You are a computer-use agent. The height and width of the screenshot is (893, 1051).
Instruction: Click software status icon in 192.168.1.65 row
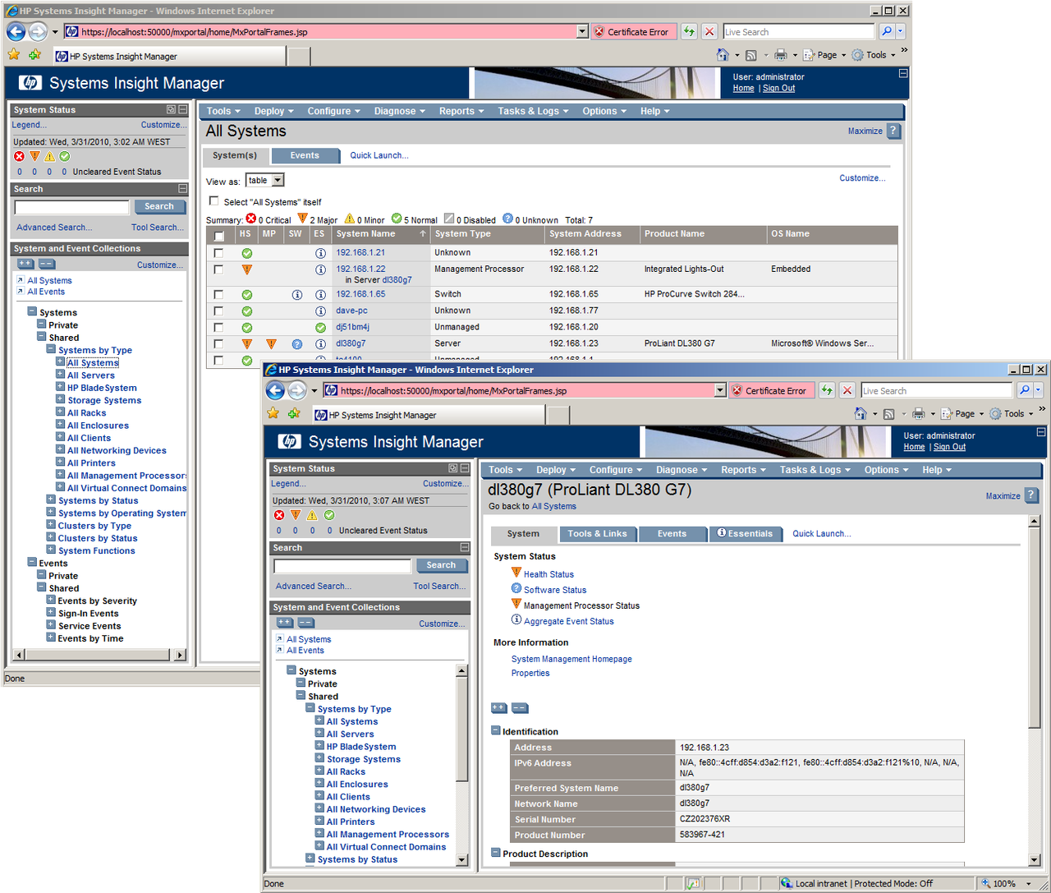pos(296,294)
